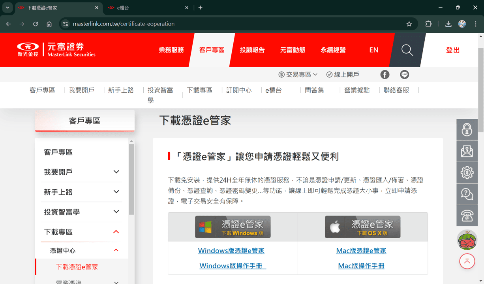
Task: Click 線上開戶 link
Action: (343, 75)
